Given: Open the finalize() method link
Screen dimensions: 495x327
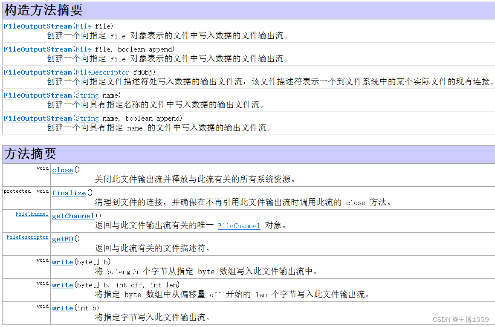Looking at the screenshot, I should pos(69,193).
